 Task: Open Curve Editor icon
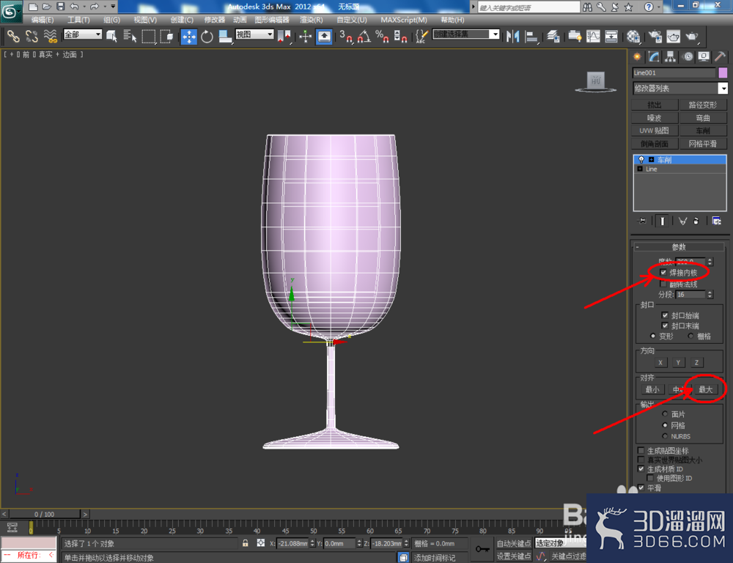tap(593, 37)
